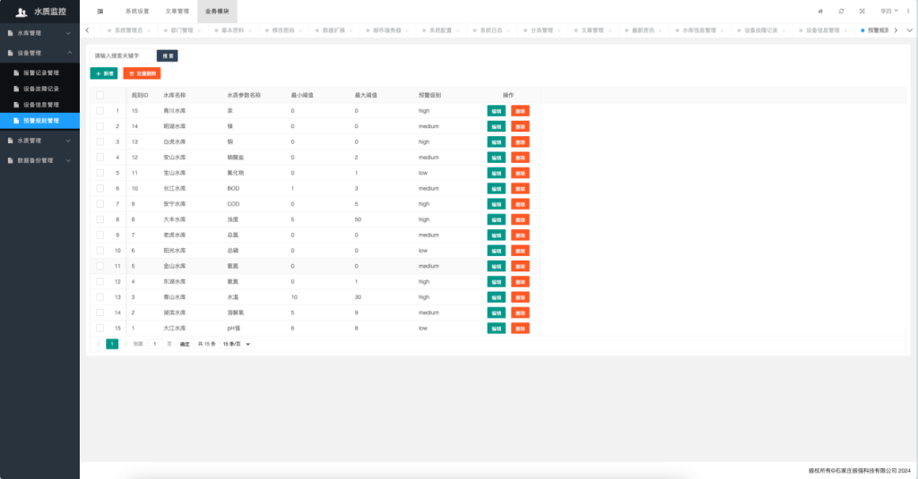Open the vertical dots more menu
The height and width of the screenshot is (479, 918).
coord(908,12)
